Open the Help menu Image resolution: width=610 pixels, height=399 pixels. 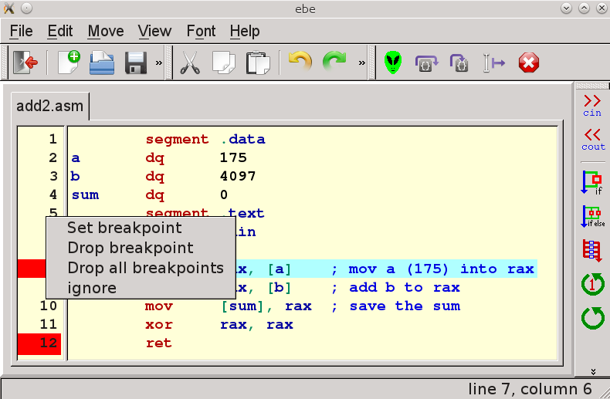244,31
